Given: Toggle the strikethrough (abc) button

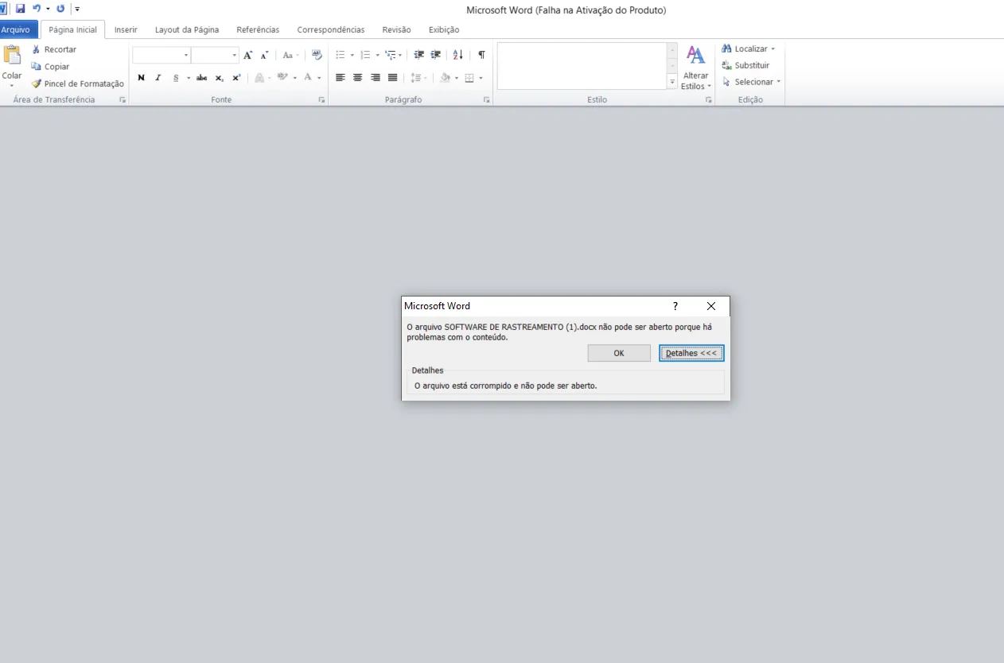Looking at the screenshot, I should (x=201, y=78).
